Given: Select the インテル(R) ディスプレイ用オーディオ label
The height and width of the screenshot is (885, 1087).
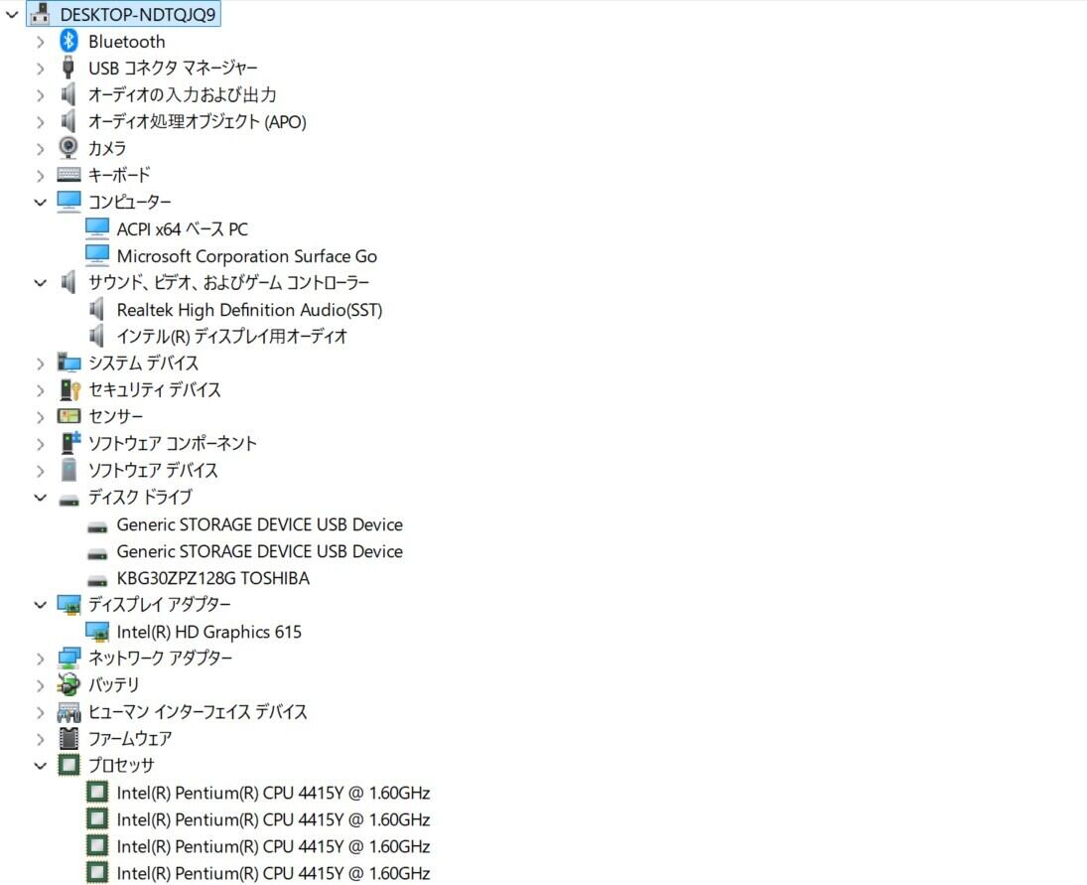Looking at the screenshot, I should 231,337.
